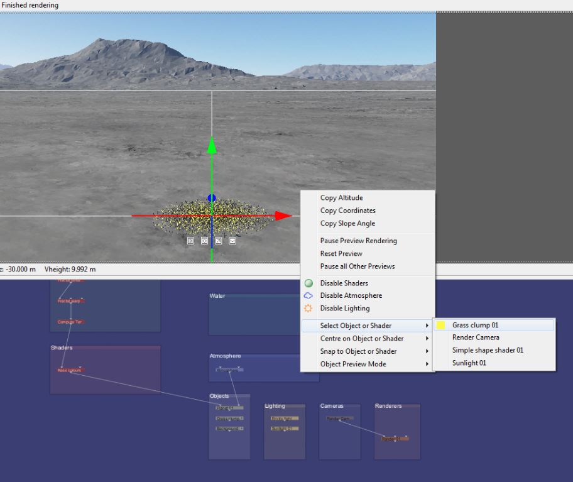
Task: Select Grass clump 01 in the submenu
Action: (x=494, y=326)
